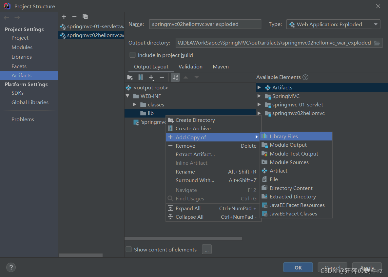Click the move up arrow icon
This screenshot has height=277, width=388.
[186, 77]
